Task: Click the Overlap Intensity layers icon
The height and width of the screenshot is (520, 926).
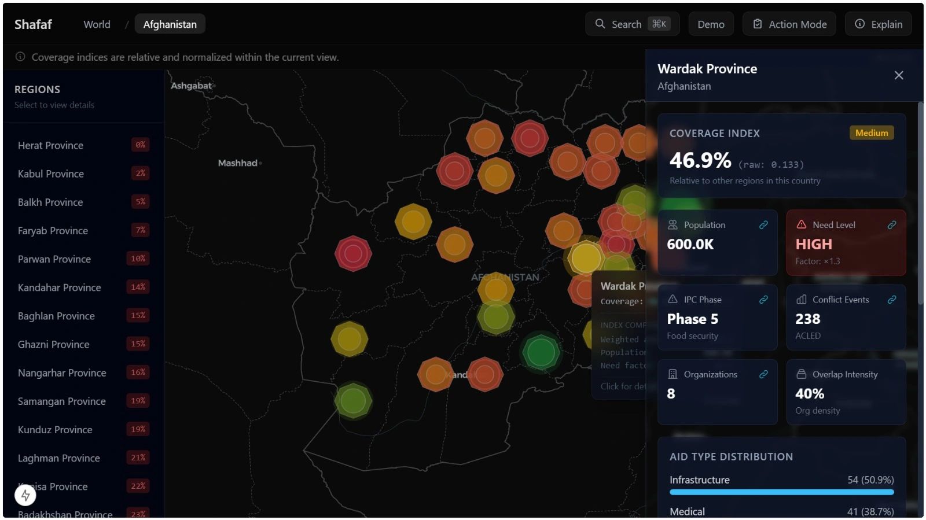Action: [x=801, y=374]
